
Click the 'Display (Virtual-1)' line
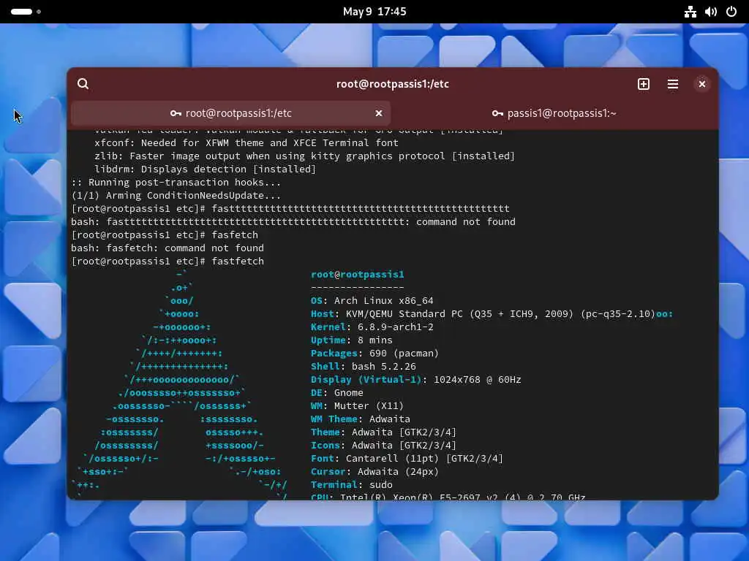click(x=415, y=380)
